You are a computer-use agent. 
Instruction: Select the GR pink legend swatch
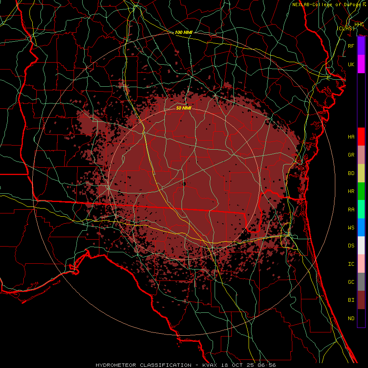click(x=361, y=155)
